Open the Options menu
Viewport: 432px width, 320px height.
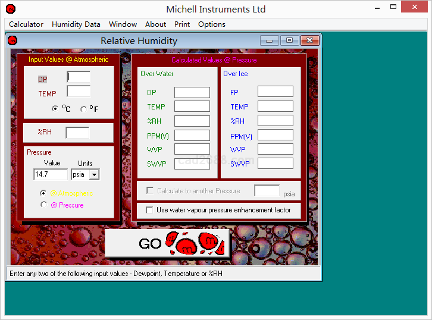click(212, 24)
